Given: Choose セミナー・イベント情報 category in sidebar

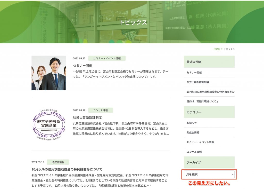Looking at the screenshot, I should coord(200,142).
